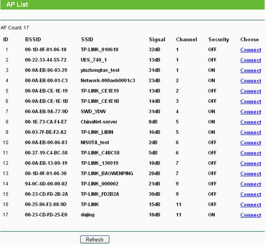Select BSSID 94-0C-6D-00-00-02
The image size is (265, 245).
pos(46,184)
